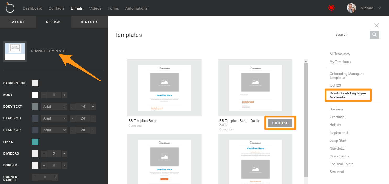Increase Heading 2 size with plus
Image resolution: width=389 pixels, height=184 pixels.
pos(93,130)
